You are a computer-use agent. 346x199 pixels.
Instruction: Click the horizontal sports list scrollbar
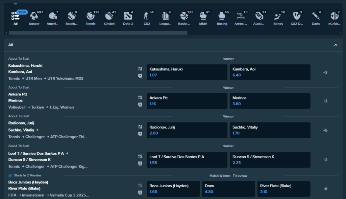(98, 33)
